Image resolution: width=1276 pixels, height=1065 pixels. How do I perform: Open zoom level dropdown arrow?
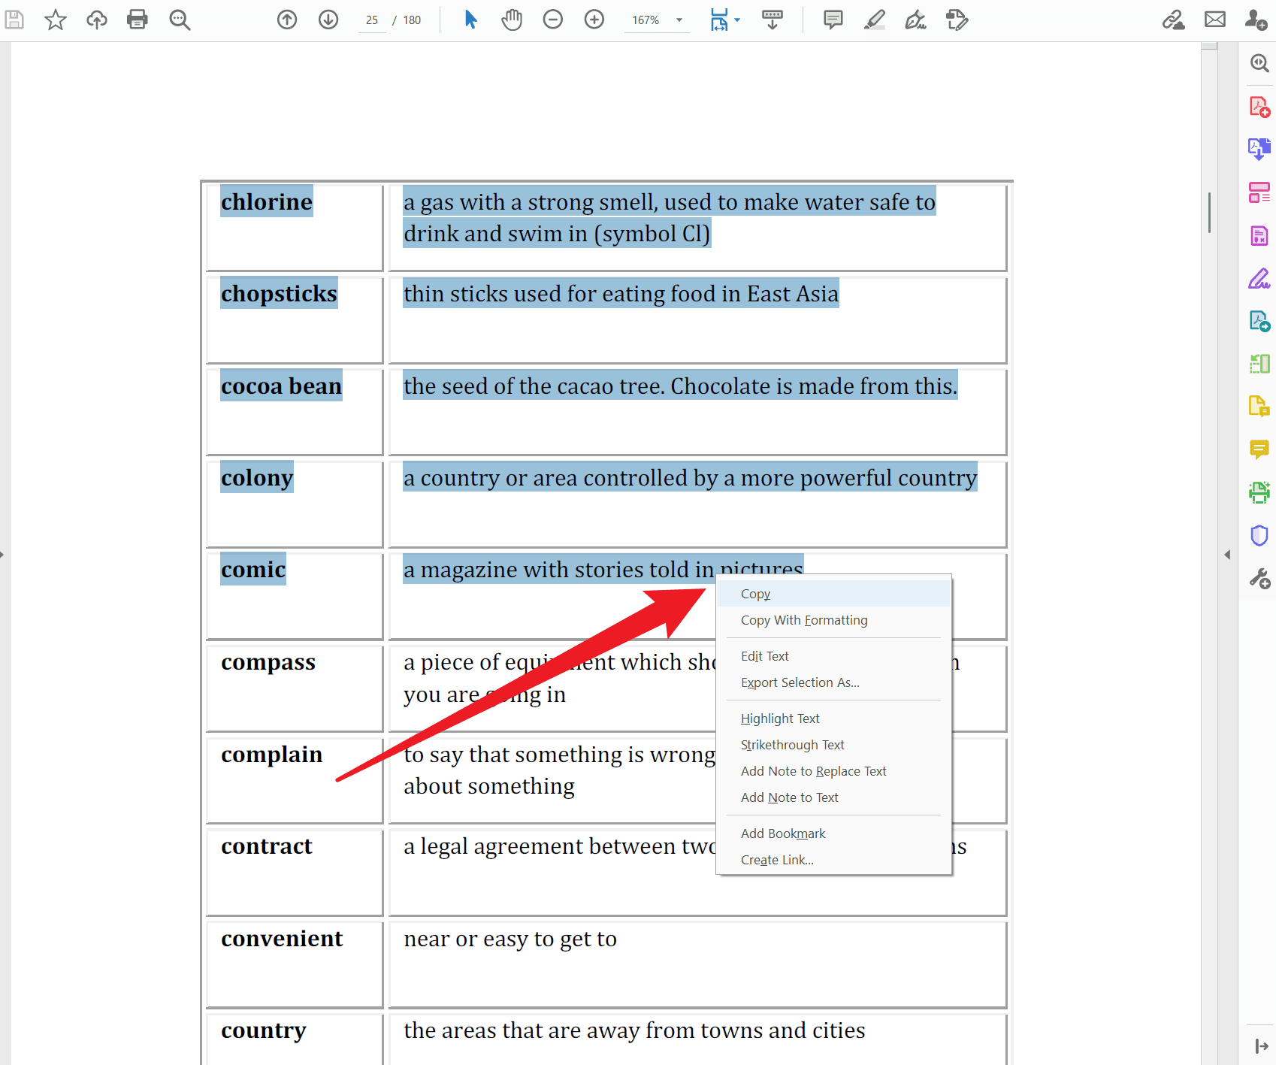pyautogui.click(x=679, y=20)
